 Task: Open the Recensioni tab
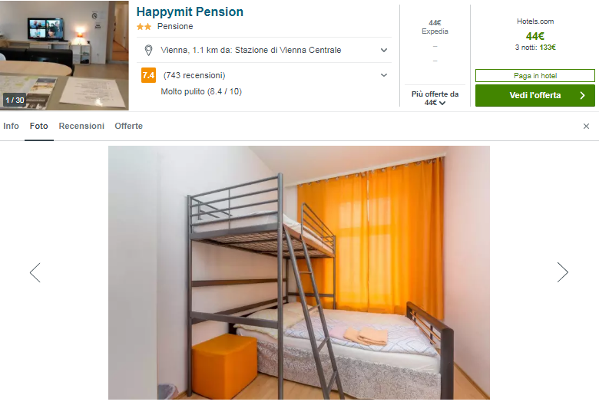tap(81, 126)
